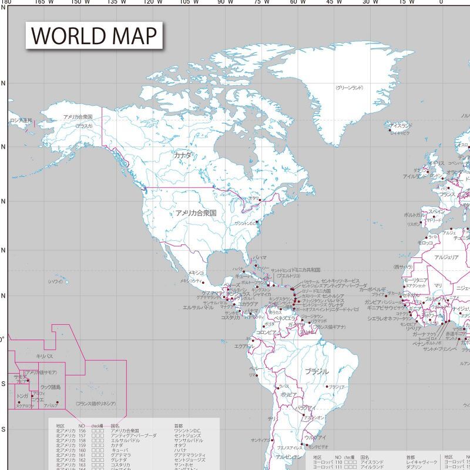The image size is (470, 470).
Task: Click the Lima capital dot in Peru
Action: pos(257,375)
